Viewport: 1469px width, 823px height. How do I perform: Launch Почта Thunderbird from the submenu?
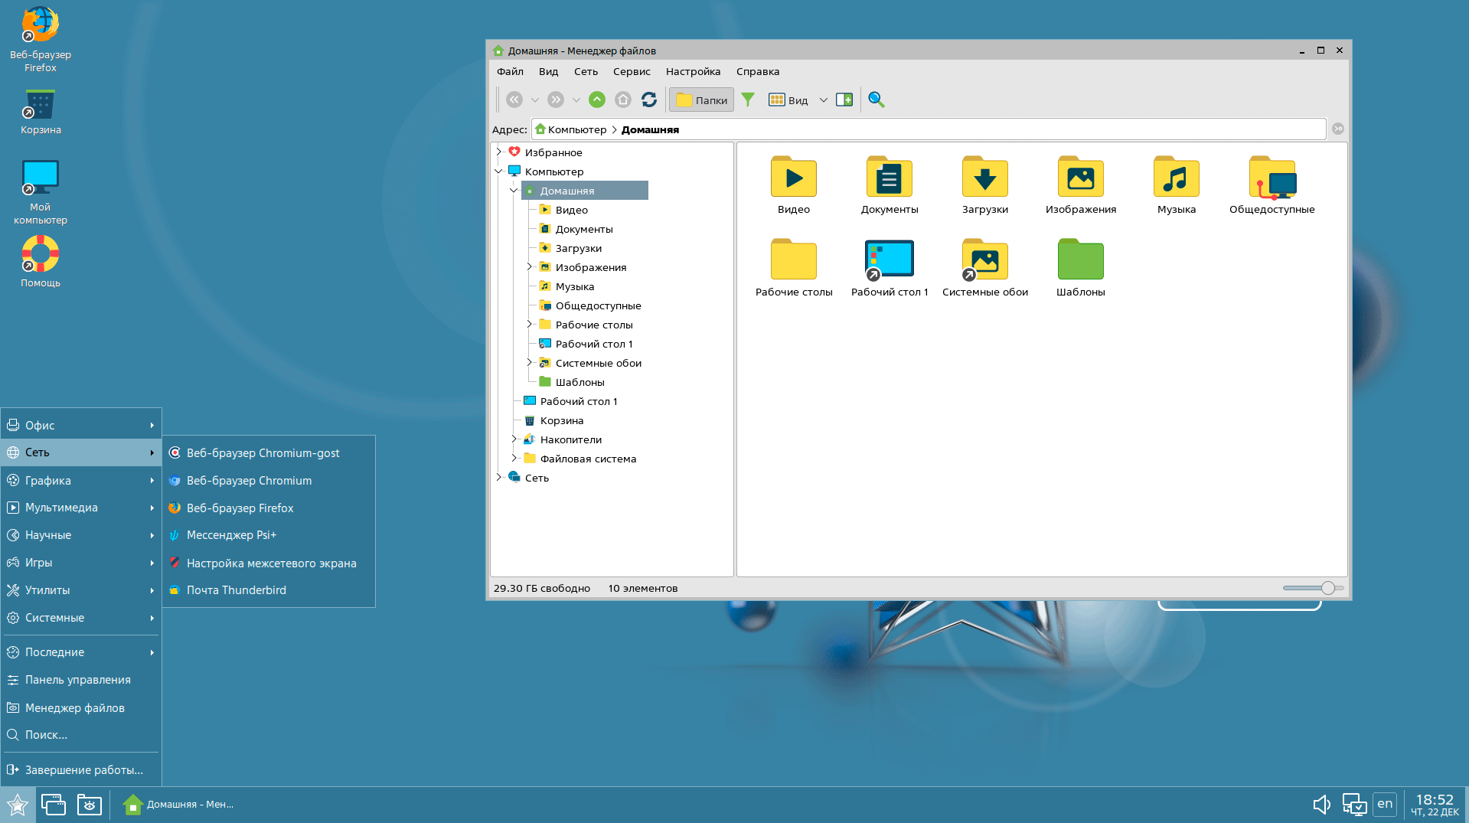coord(236,590)
